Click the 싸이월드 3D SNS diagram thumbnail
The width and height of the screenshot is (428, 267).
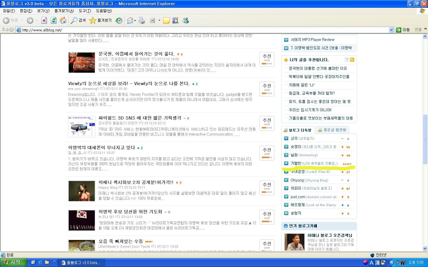click(x=81, y=127)
